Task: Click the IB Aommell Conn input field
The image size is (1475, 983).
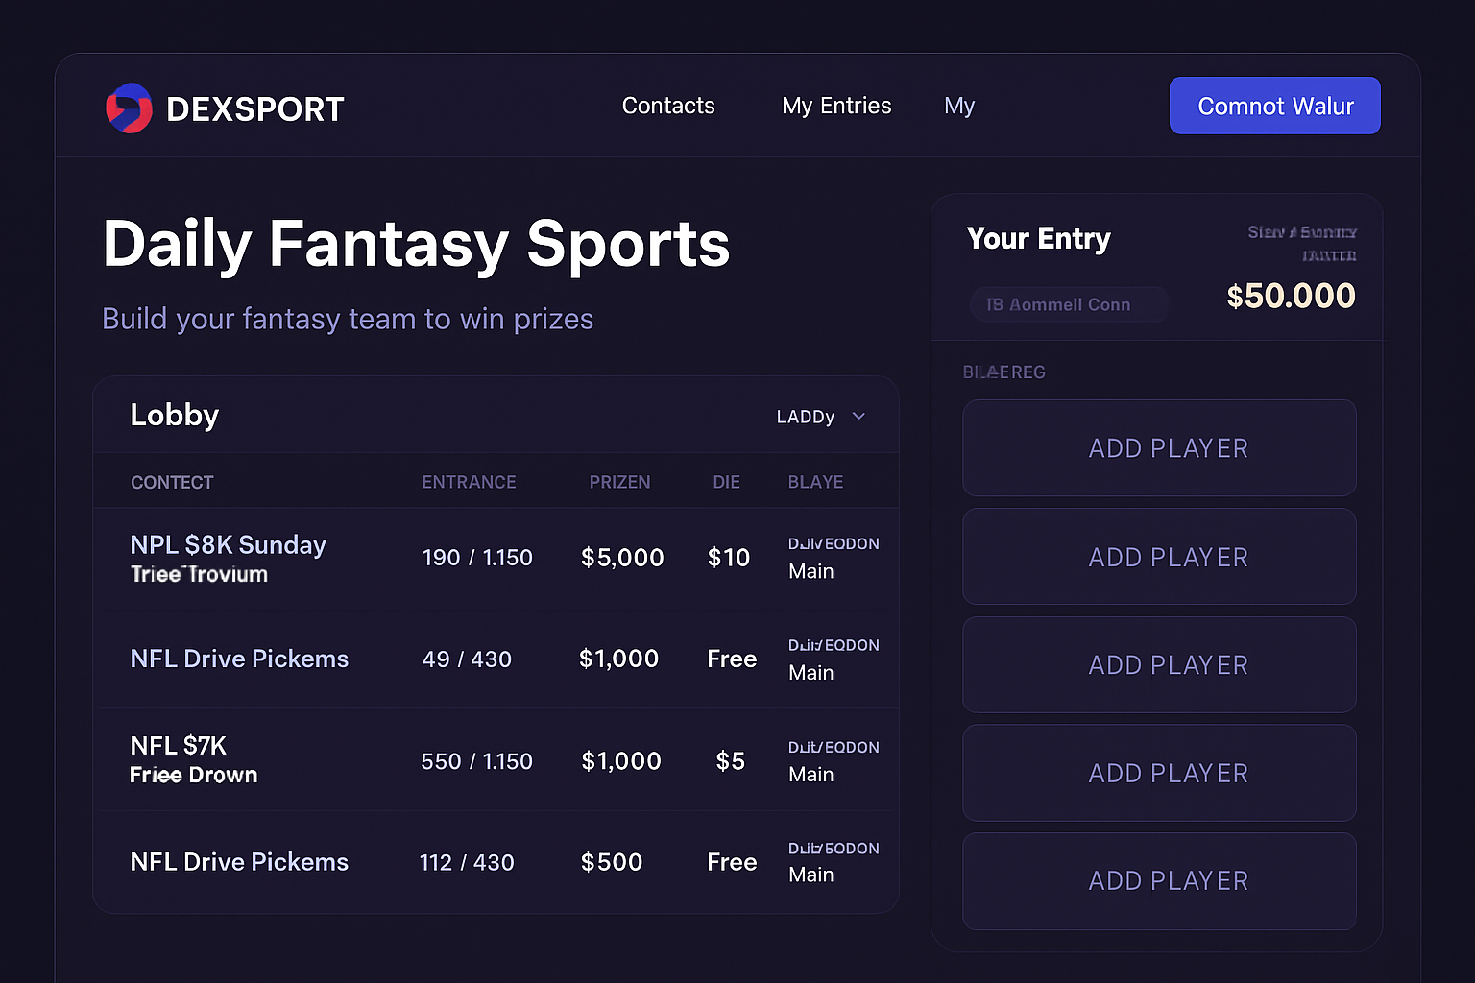Action: point(1068,304)
